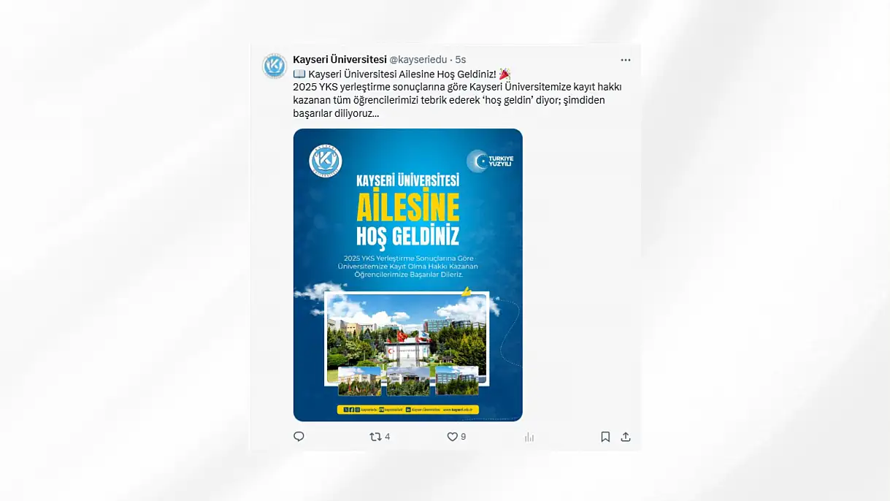890x501 pixels.
Task: Bookmark this tweet
Action: [x=605, y=437]
